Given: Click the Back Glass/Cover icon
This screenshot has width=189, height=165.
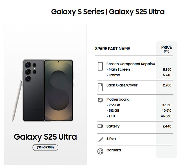Looking at the screenshot, I should pyautogui.click(x=100, y=87).
